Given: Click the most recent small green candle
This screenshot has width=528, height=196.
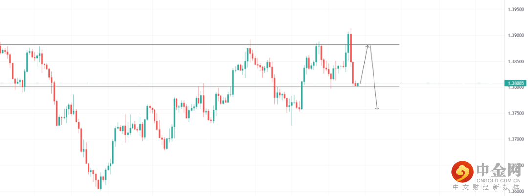Looking at the screenshot, I should coord(358,85).
